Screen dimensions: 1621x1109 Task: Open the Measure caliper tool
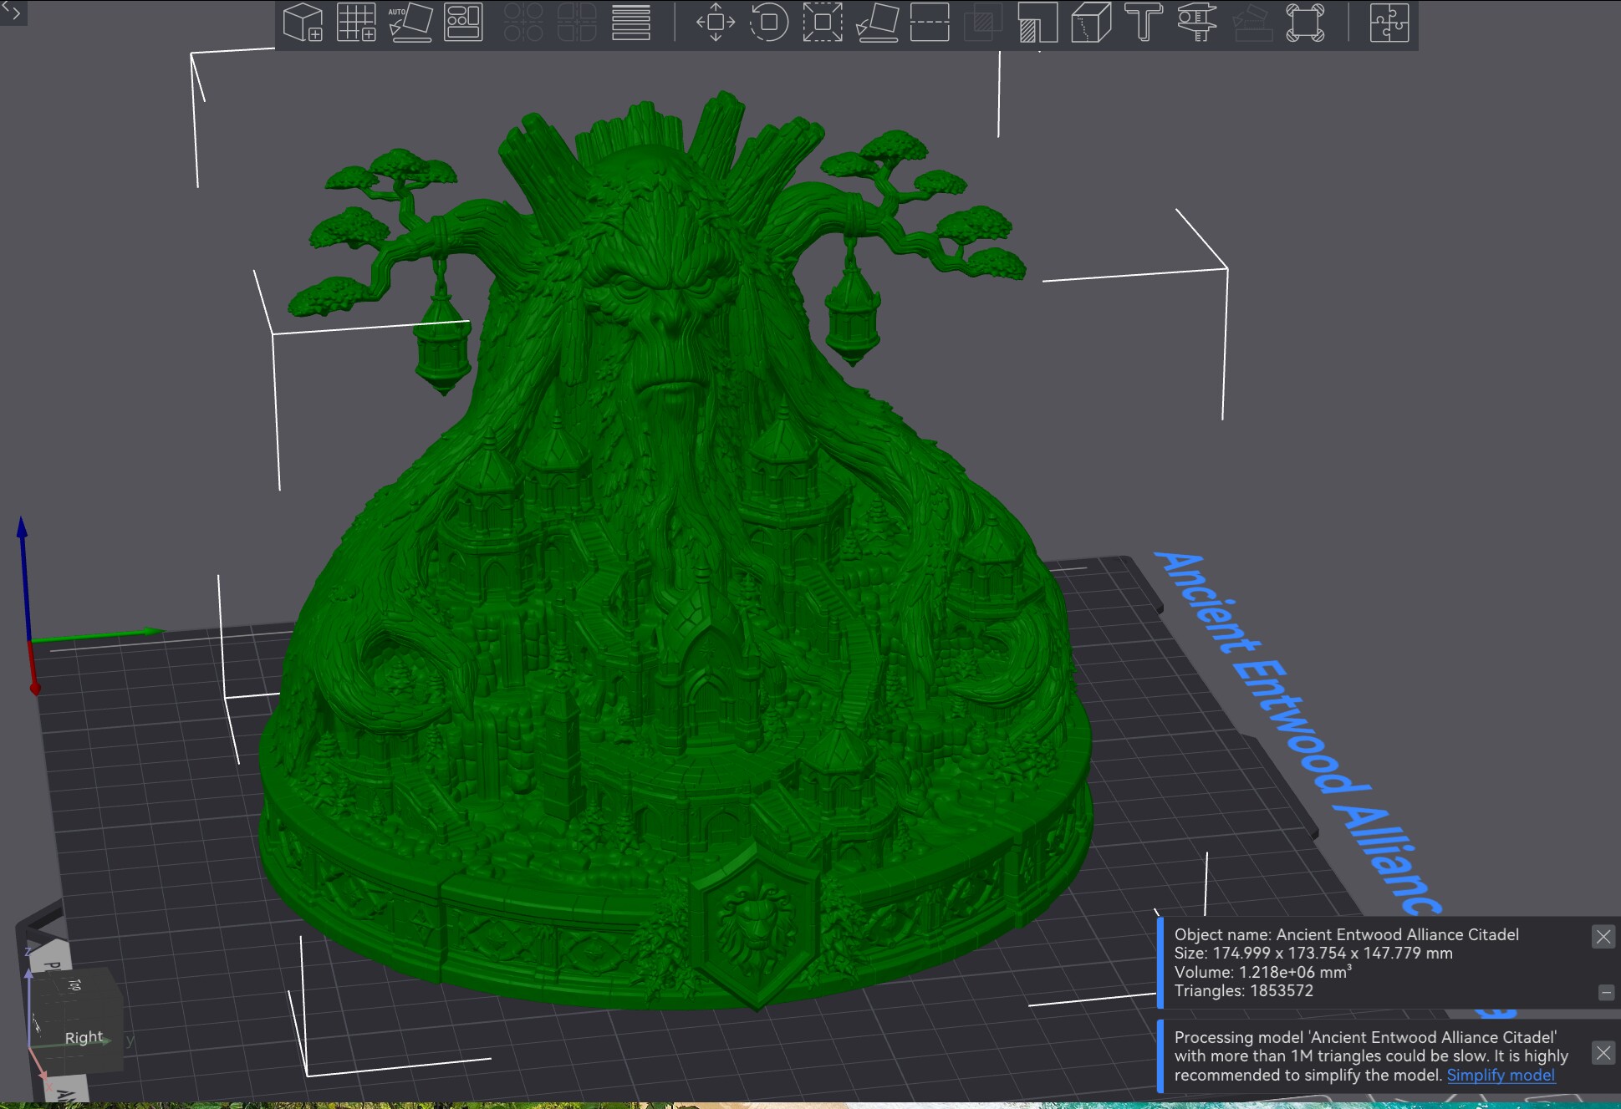(1197, 23)
